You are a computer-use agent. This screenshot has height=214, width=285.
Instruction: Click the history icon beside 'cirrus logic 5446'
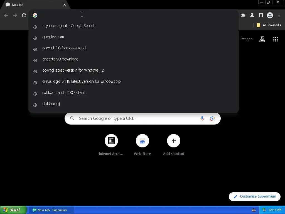pos(35,82)
